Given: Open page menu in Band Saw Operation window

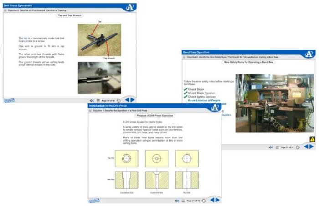Looking at the screenshot, I should point(277,147).
